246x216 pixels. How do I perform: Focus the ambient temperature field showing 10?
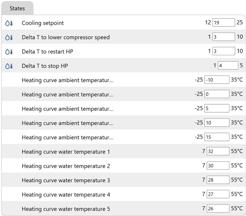tap(217, 123)
